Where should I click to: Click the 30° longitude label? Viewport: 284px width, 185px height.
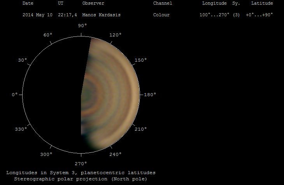[x=23, y=60]
